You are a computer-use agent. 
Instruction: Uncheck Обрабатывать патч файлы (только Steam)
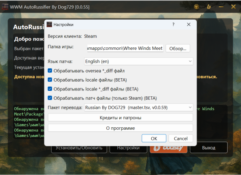click(50, 98)
